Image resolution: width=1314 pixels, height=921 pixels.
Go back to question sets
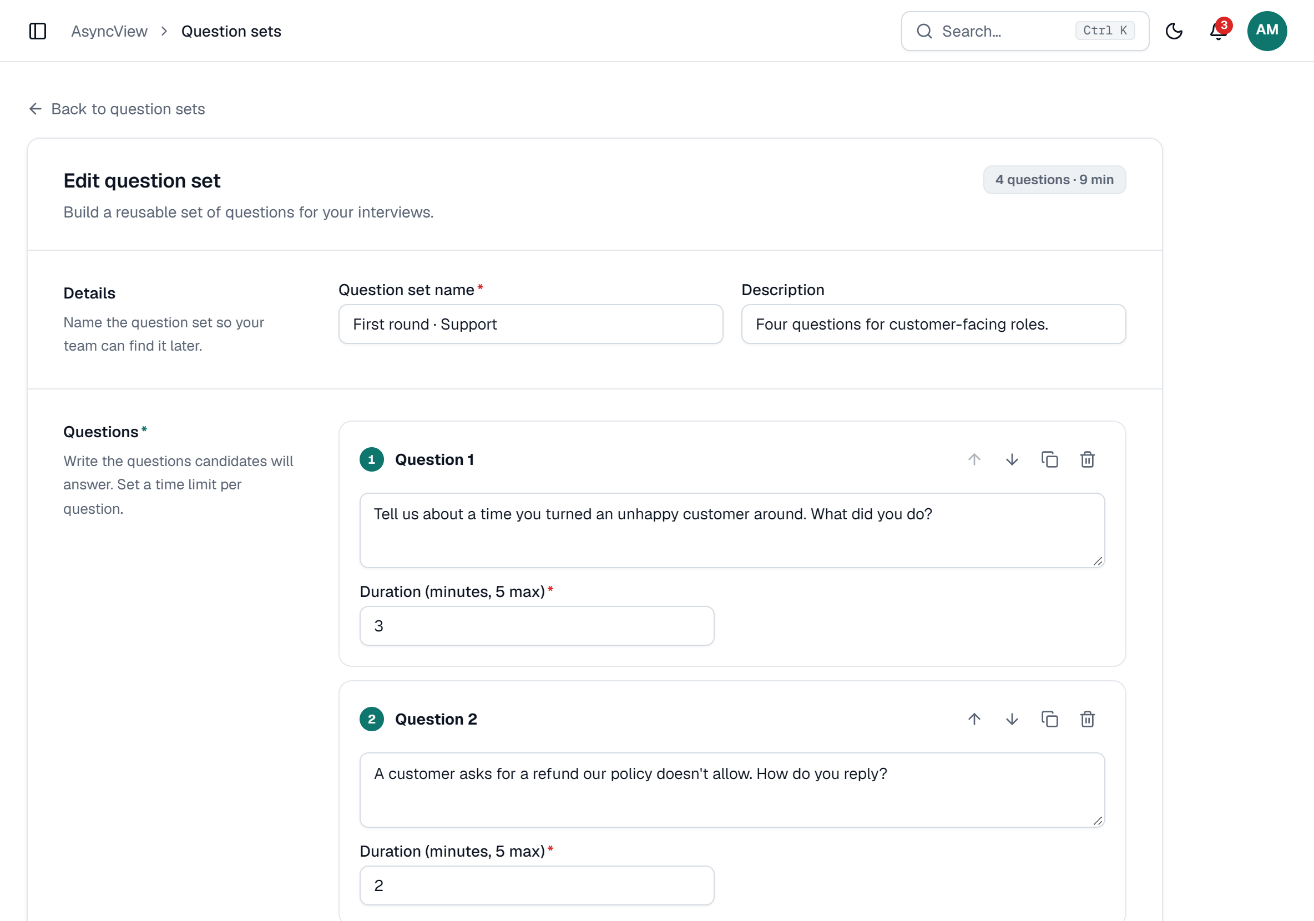click(117, 109)
